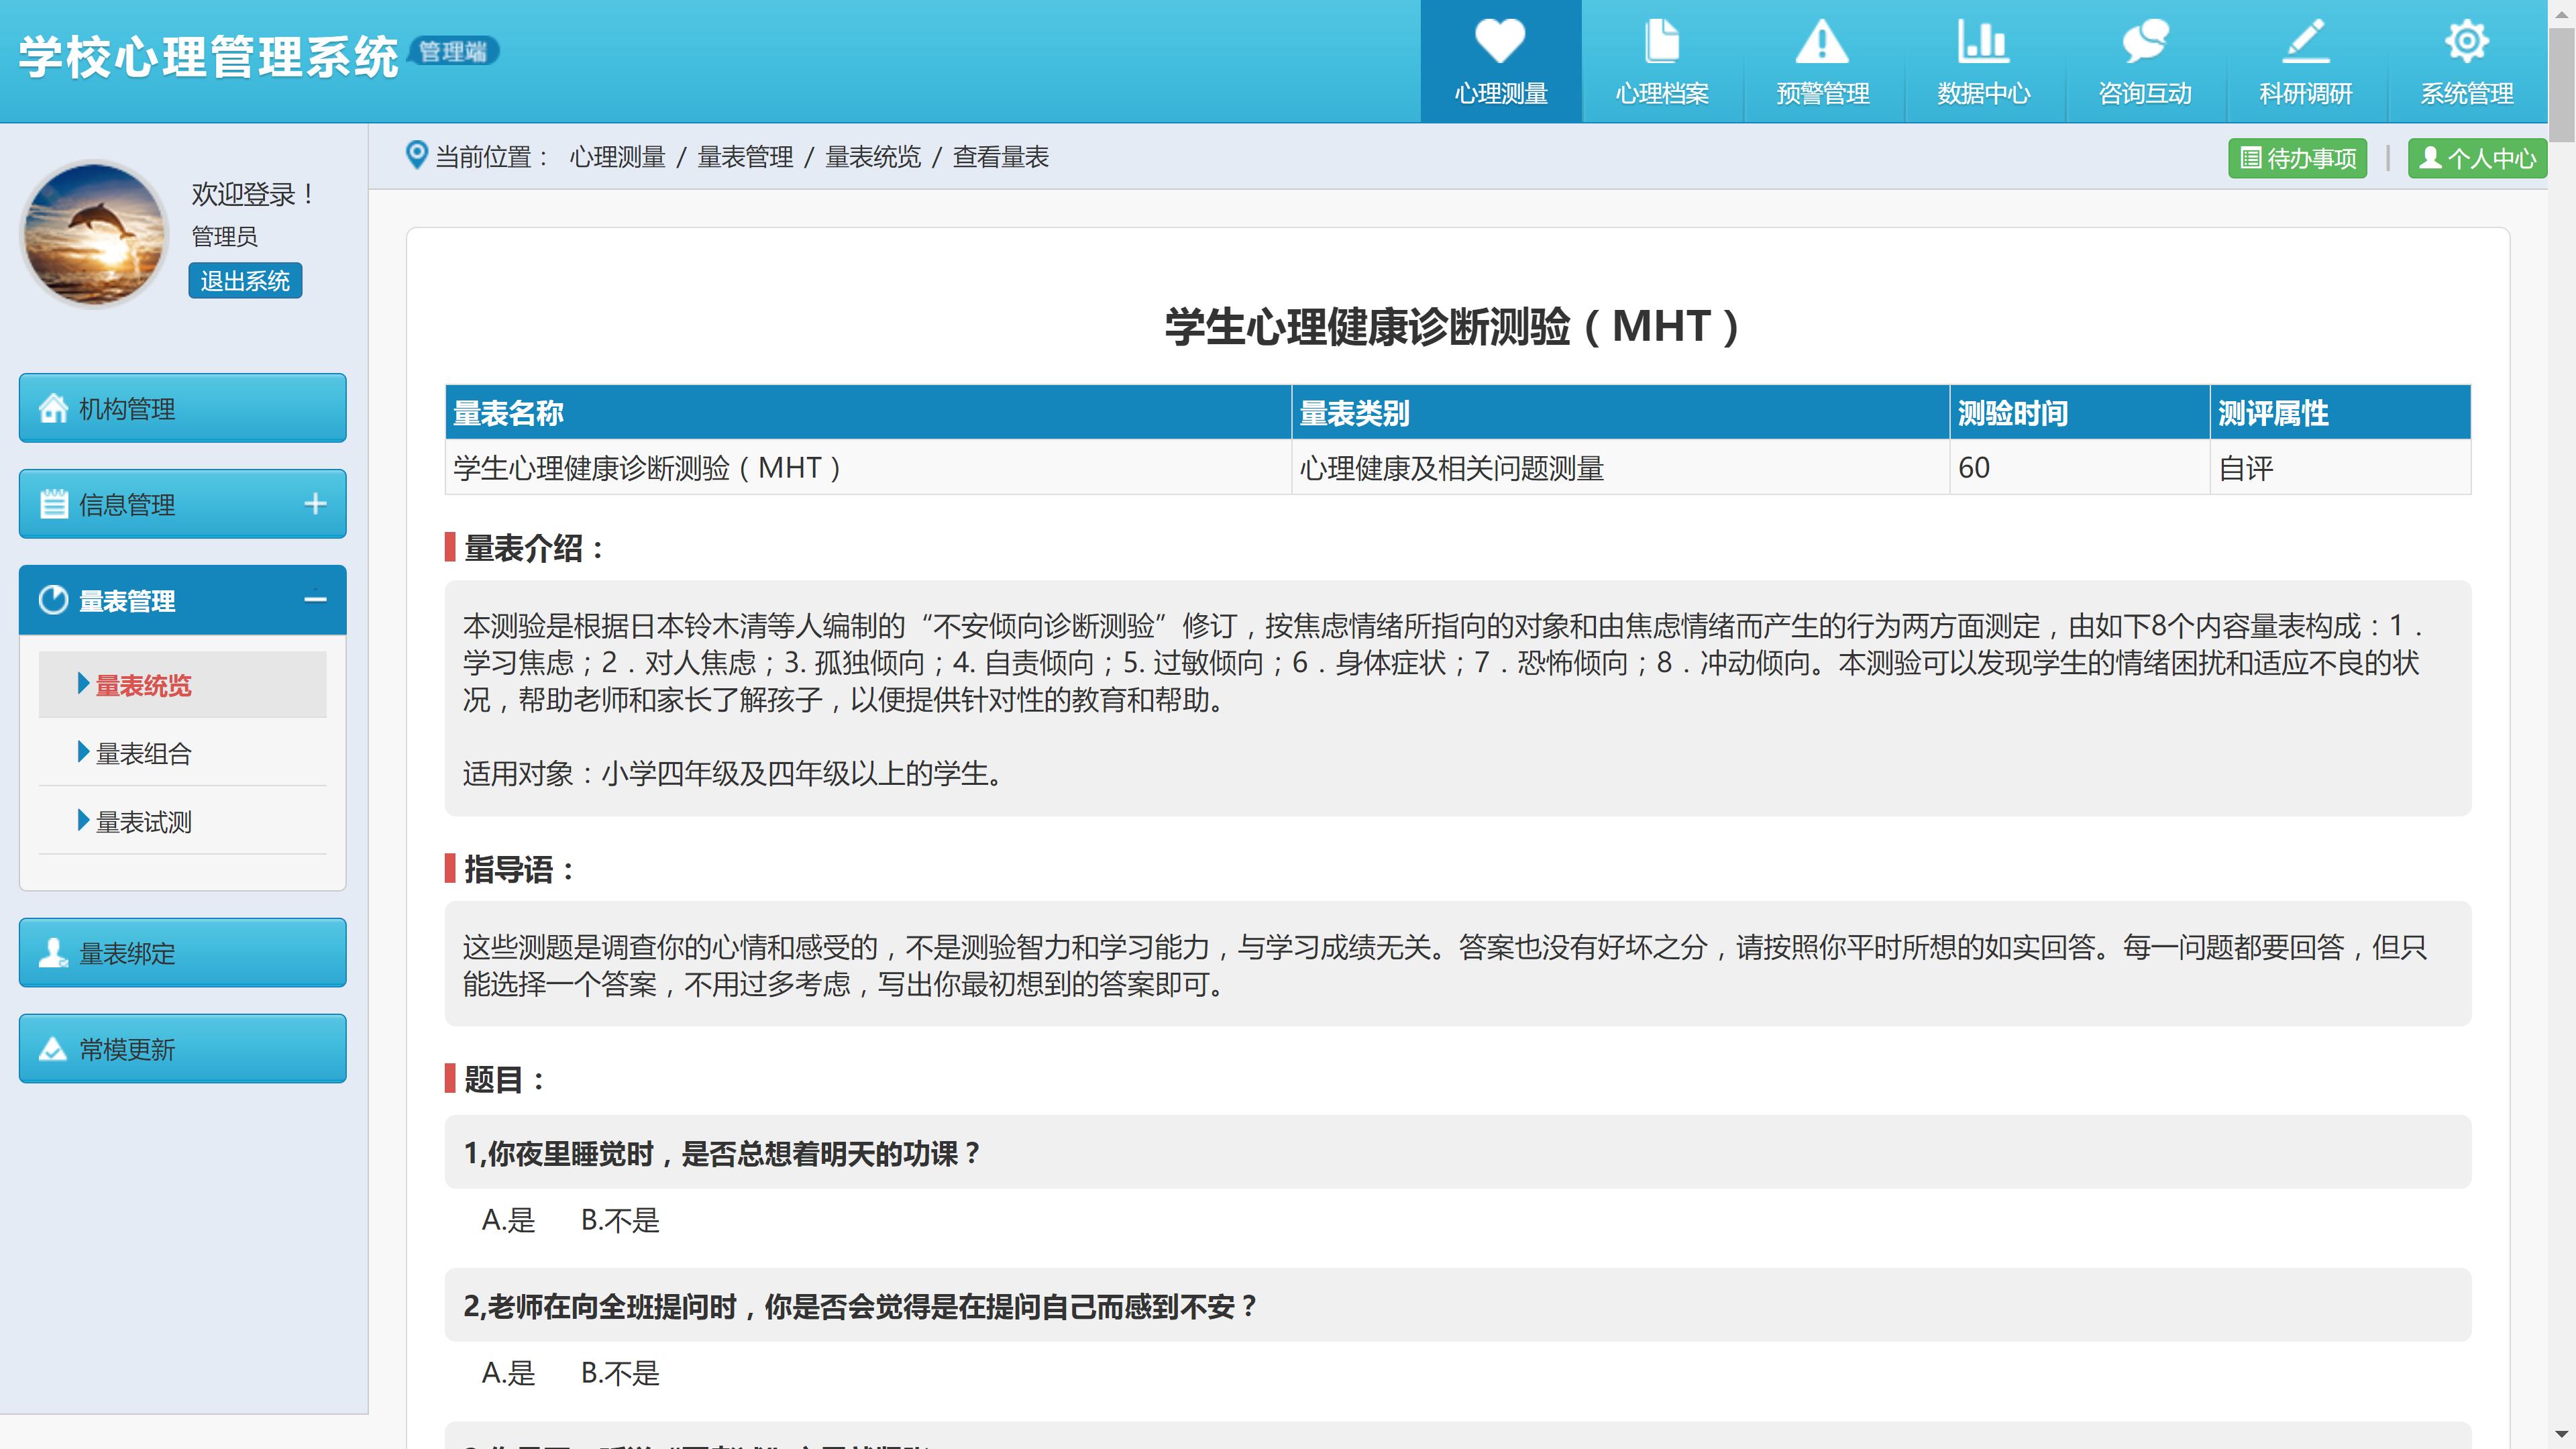2576x1449 pixels.
Task: Click the 咨询互动 chat bubbles icon
Action: pyautogui.click(x=2144, y=42)
